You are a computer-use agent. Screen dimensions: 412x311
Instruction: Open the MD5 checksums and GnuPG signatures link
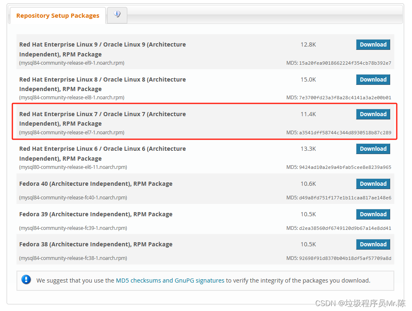click(x=170, y=281)
